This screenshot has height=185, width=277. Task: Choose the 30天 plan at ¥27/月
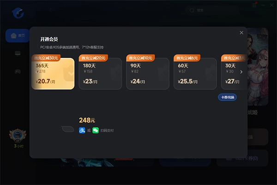[x=234, y=74]
